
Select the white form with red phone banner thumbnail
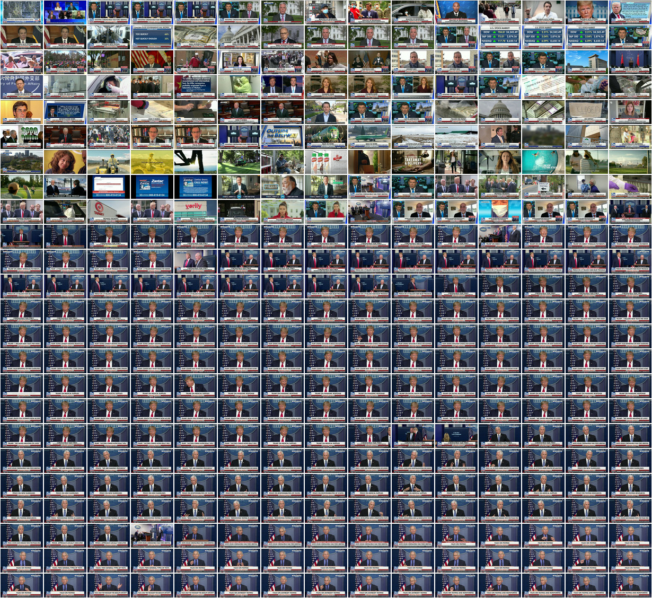click(x=109, y=186)
